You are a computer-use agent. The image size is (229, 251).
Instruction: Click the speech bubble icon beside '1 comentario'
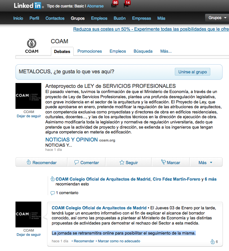click(53, 193)
